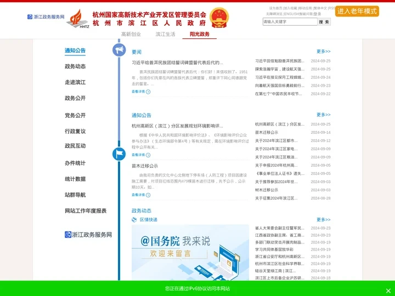Click the 加入收藏 link
This screenshot has width=395, height=296.
pos(290,8)
